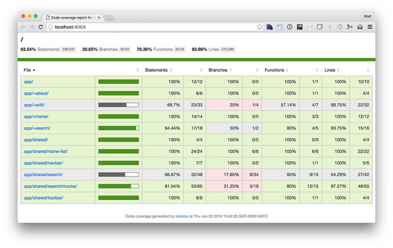Click the shield W extension icon
Viewport: 393px width, 248px height.
tap(340, 27)
